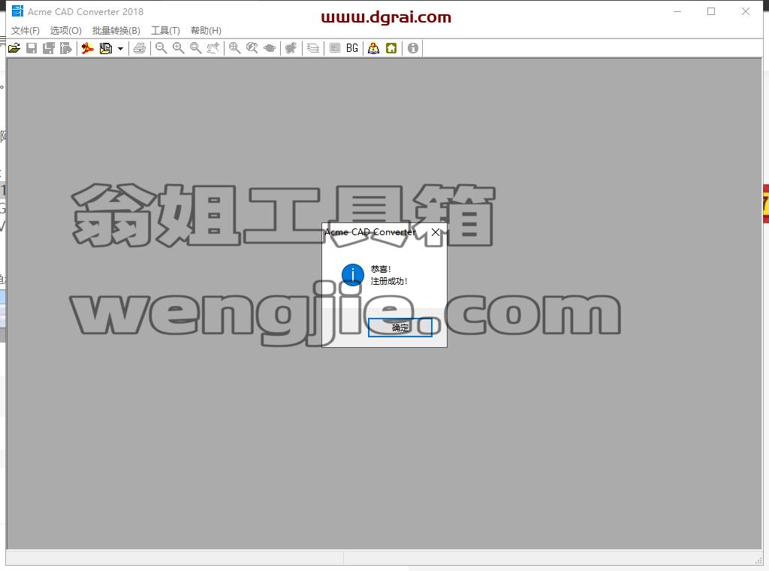
Task: Click the 3D orbit view icon
Action: click(x=270, y=48)
